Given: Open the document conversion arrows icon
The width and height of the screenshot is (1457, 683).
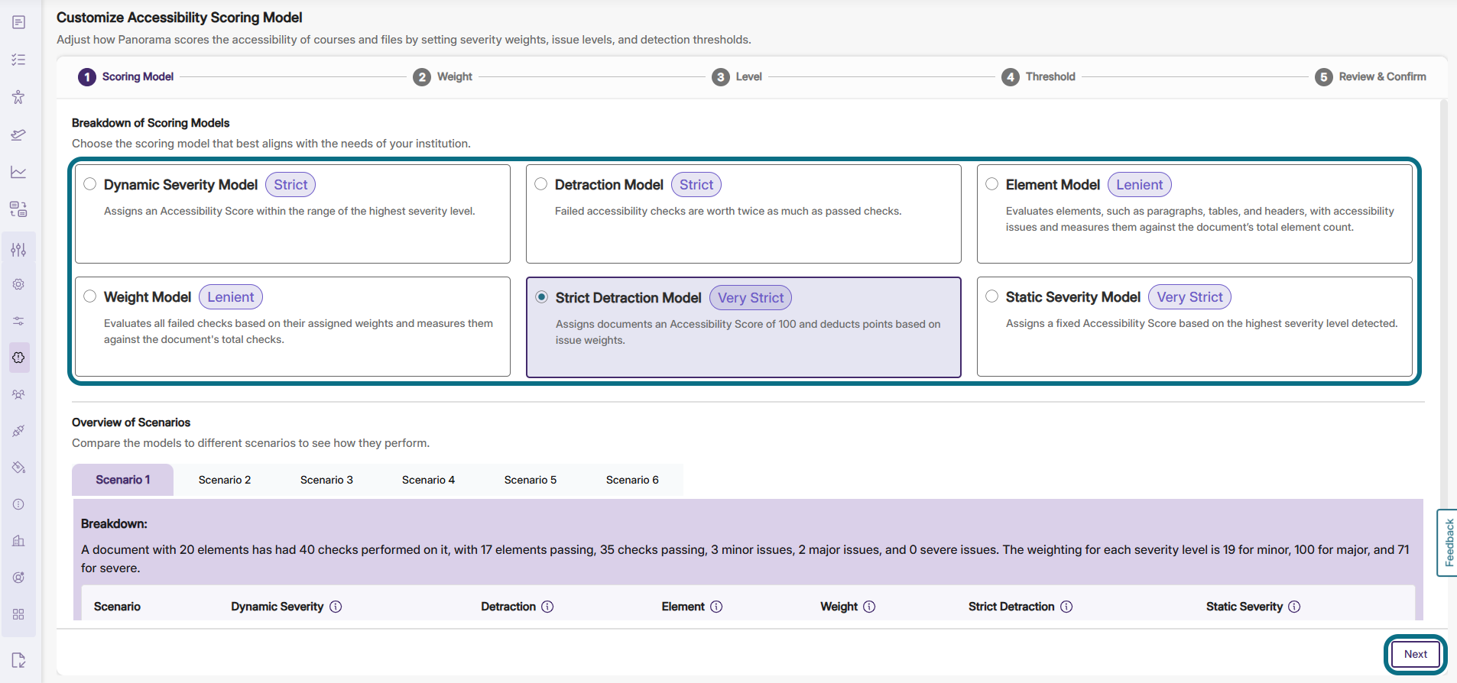Looking at the screenshot, I should [18, 209].
